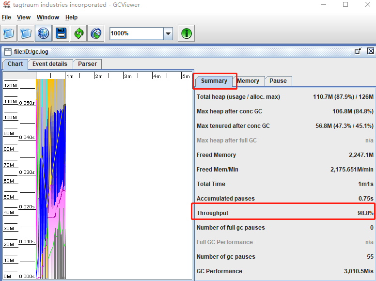376x281 pixels.
Task: Click GC Performance value 3,010.5M/s
Action: click(x=359, y=271)
